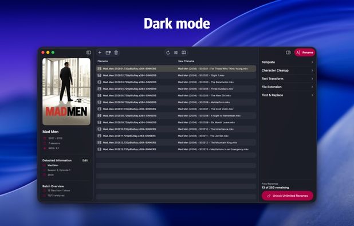354x226 pixels.
Task: Click film icon of S02E13 file row
Action: 99,149
